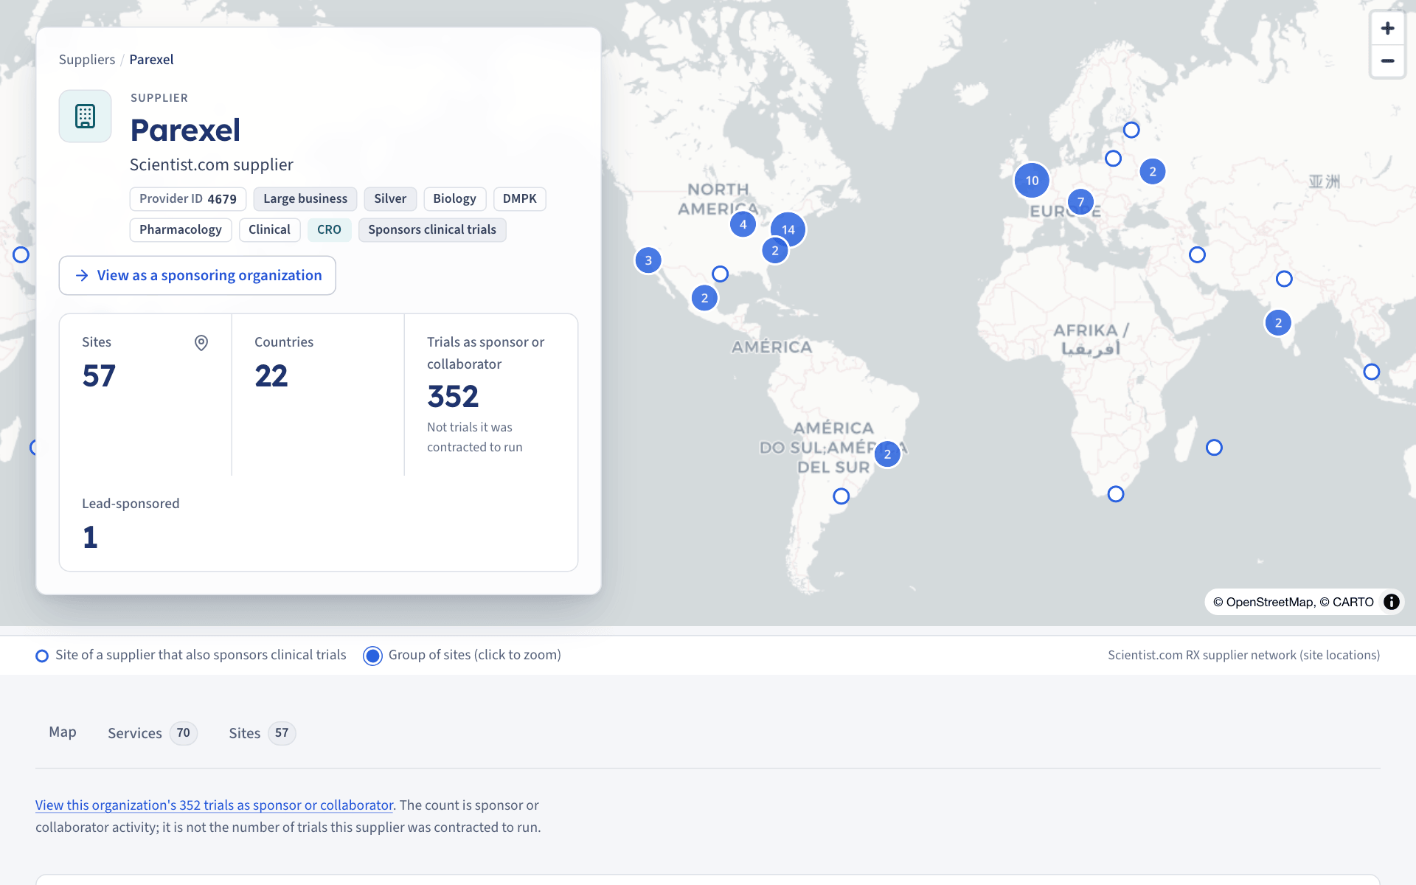This screenshot has width=1416, height=885.
Task: Click the Countries count 22
Action: click(x=271, y=376)
